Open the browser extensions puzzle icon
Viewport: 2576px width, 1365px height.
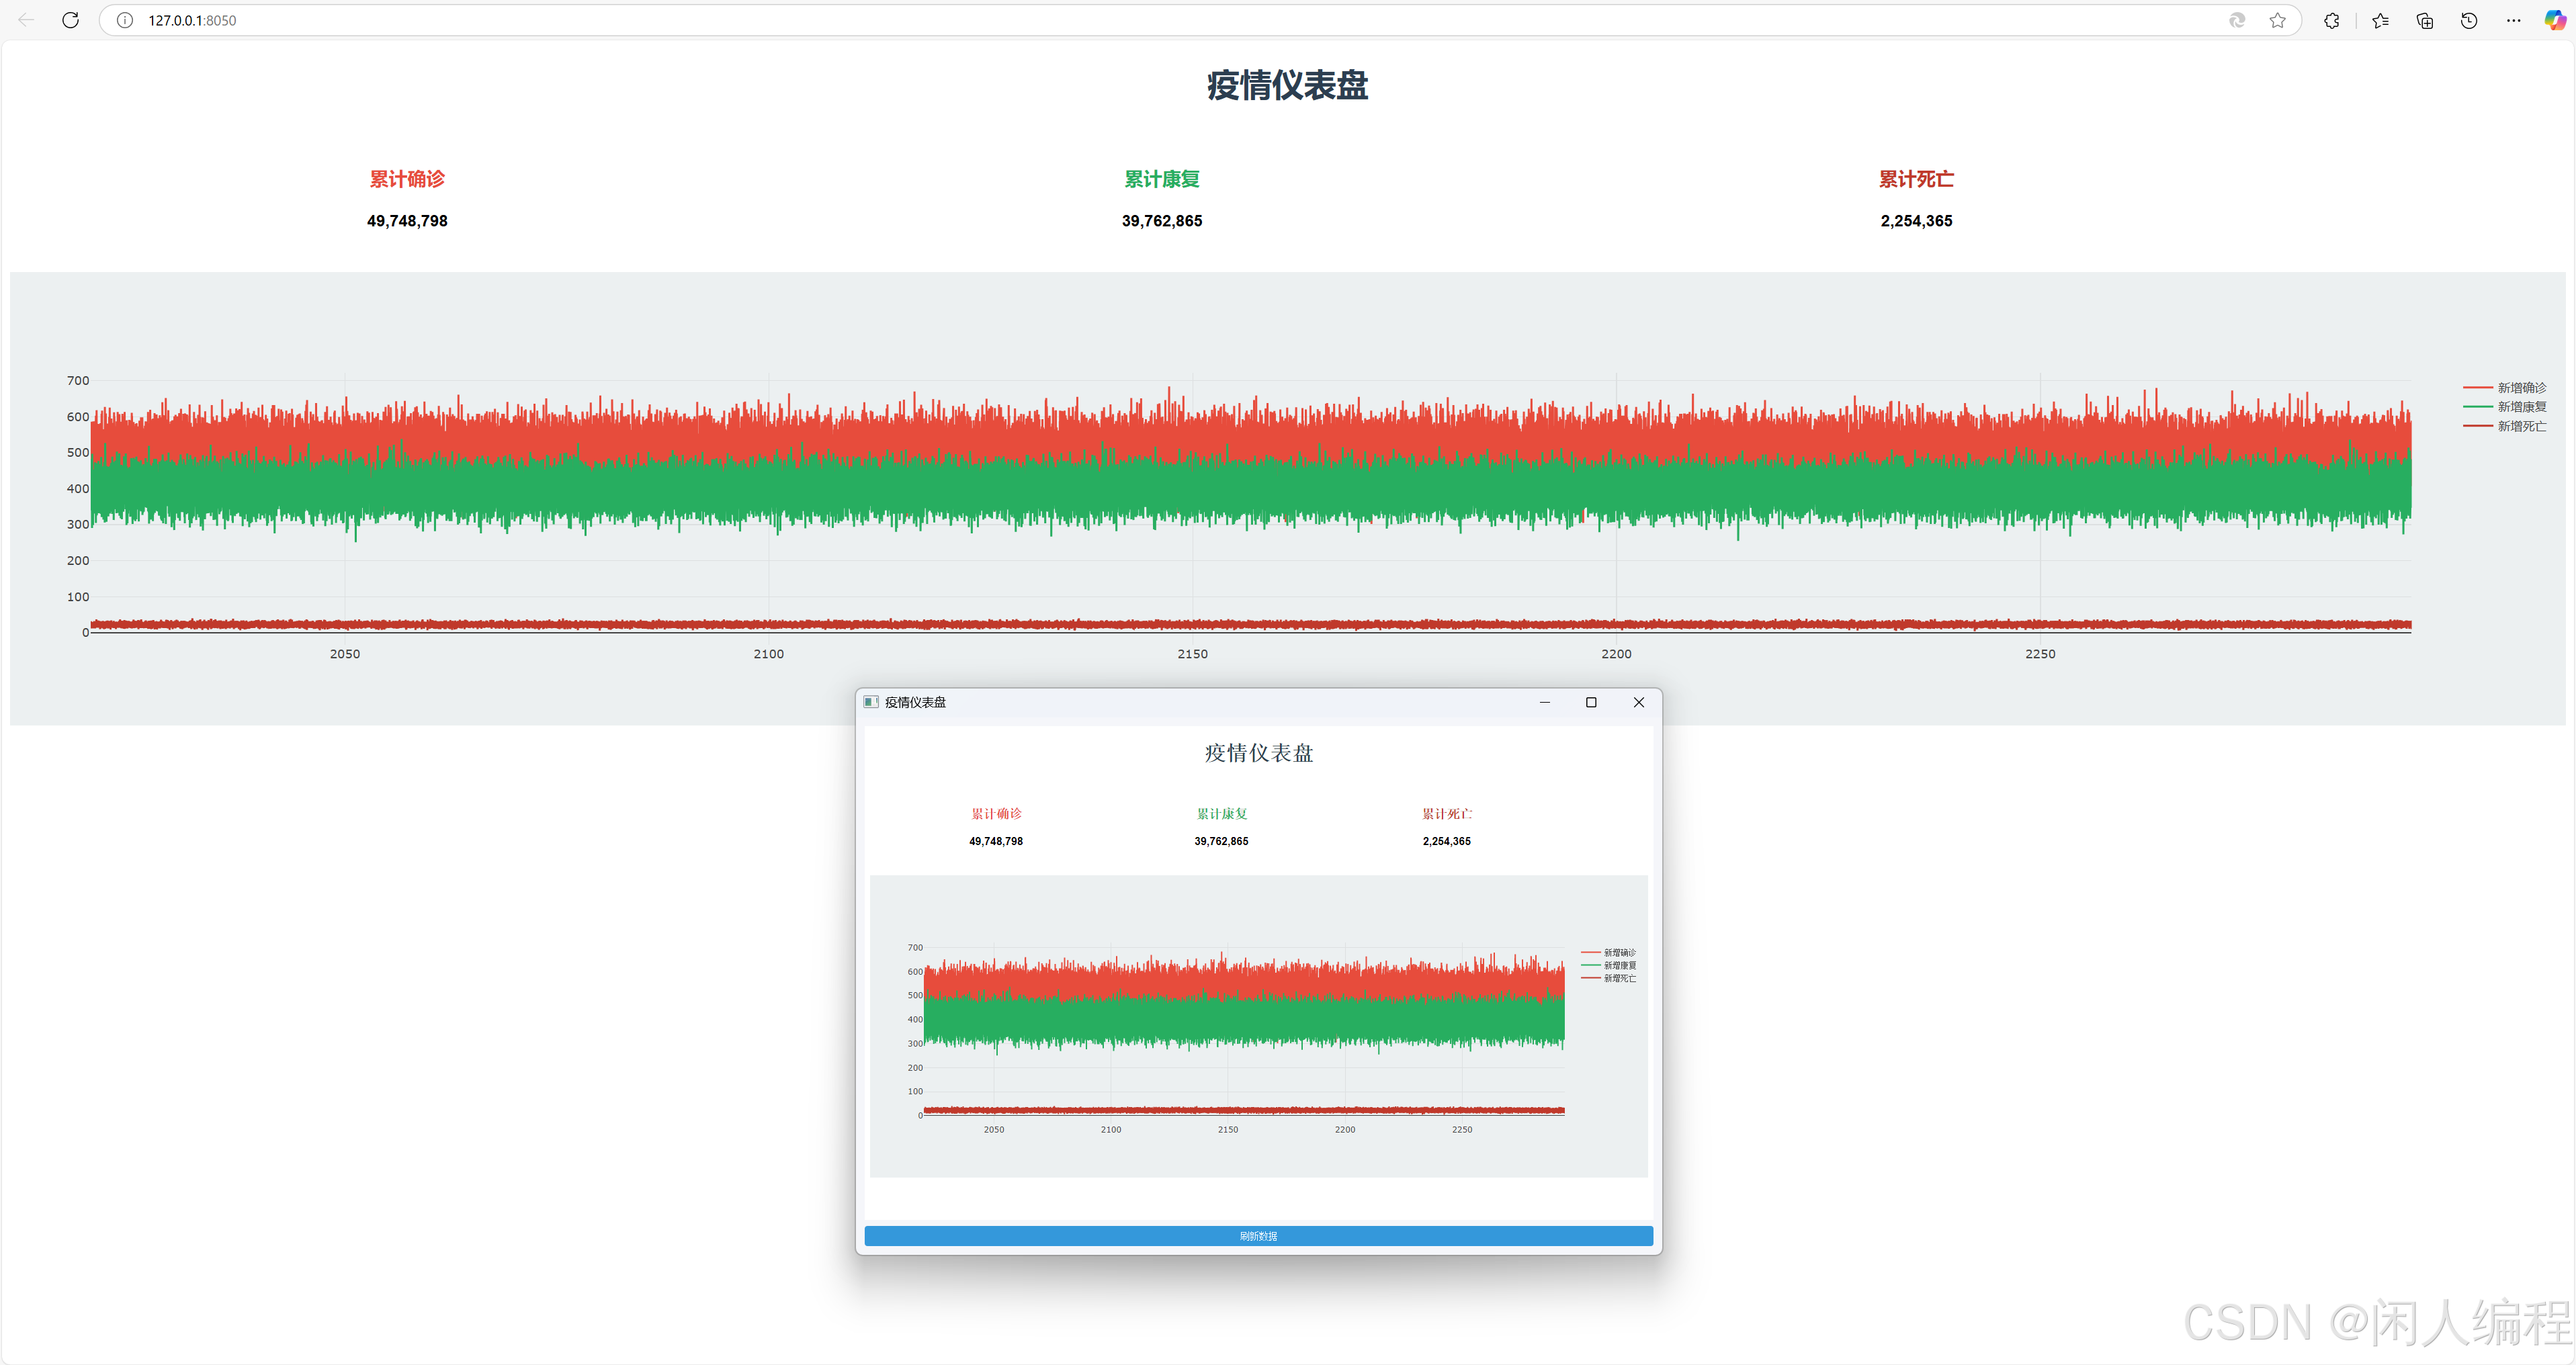point(2331,20)
